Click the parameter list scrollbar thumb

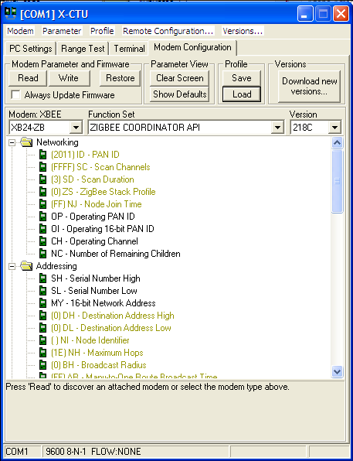click(x=337, y=181)
